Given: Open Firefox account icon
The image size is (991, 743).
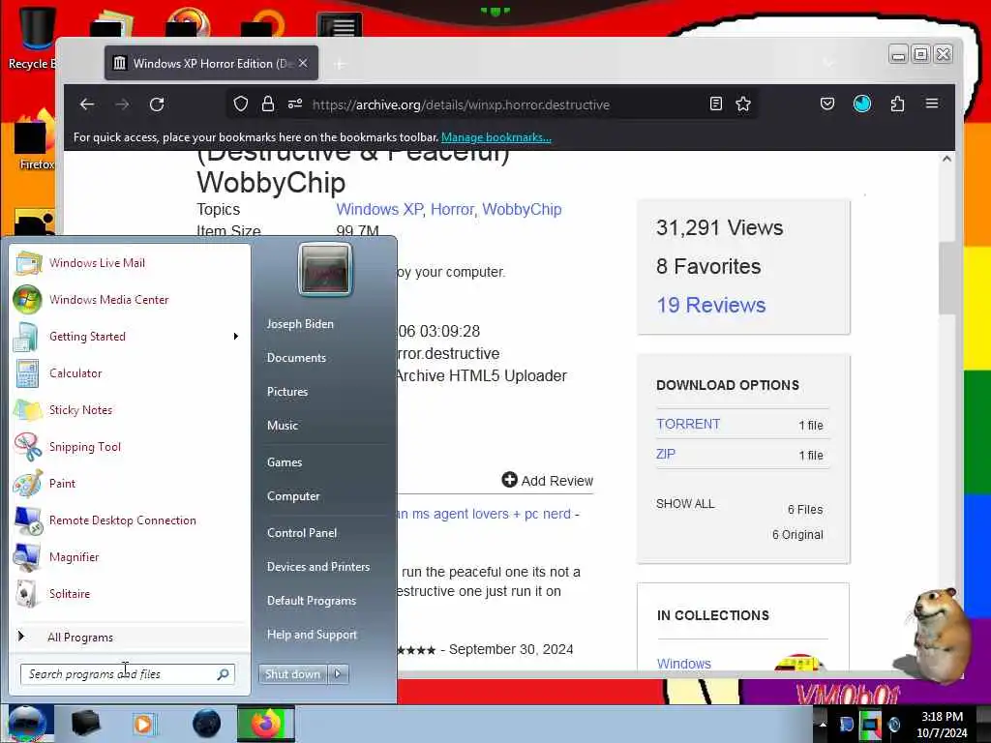Looking at the screenshot, I should coord(862,104).
